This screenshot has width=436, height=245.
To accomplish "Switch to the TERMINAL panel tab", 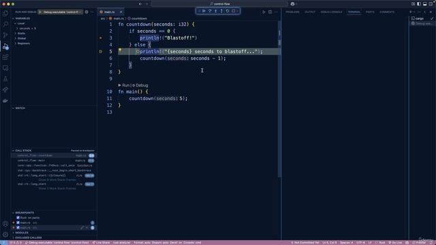I will click(354, 12).
